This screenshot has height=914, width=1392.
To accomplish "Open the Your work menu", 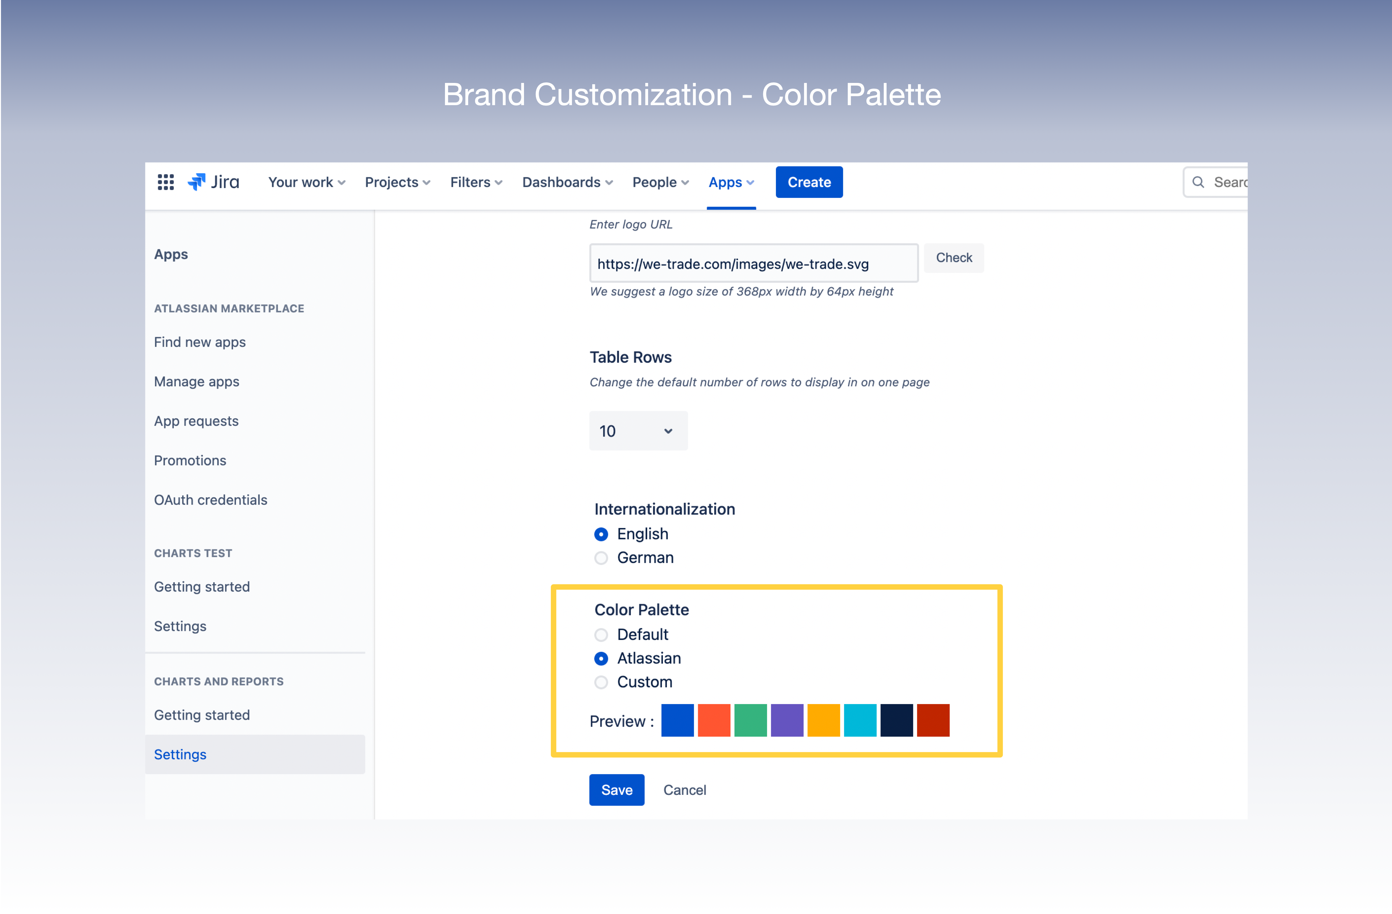I will [306, 182].
